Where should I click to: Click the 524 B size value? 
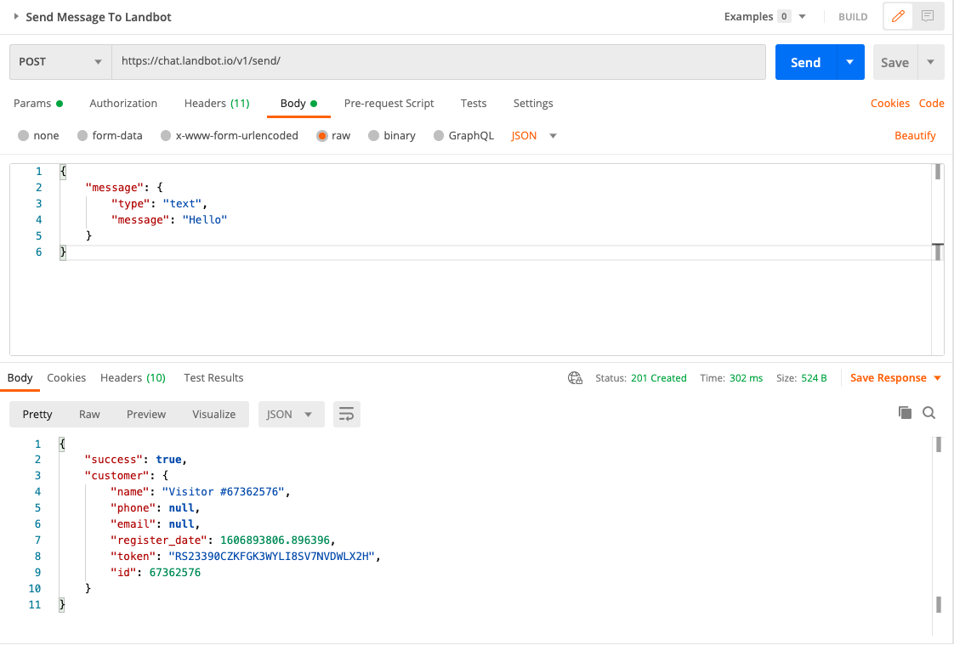click(x=814, y=378)
